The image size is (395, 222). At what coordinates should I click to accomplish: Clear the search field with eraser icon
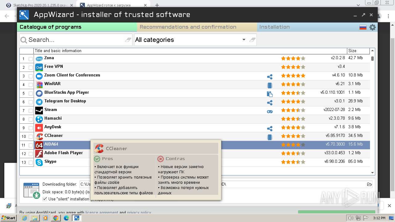click(128, 40)
